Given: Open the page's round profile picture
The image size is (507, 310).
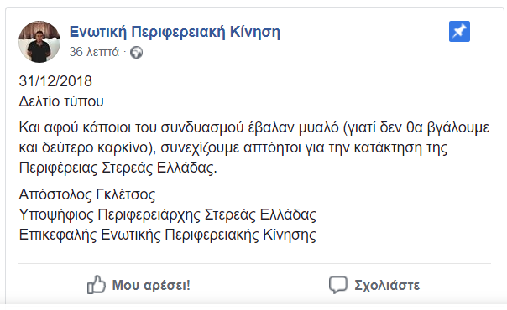Looking at the screenshot, I should (x=39, y=42).
